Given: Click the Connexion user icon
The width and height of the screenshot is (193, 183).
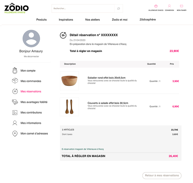Looking at the screenshot, I should (169, 6).
